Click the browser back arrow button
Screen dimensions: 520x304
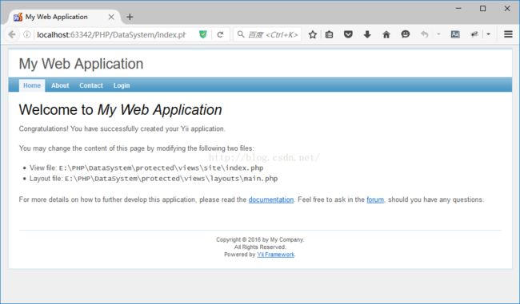coord(12,34)
